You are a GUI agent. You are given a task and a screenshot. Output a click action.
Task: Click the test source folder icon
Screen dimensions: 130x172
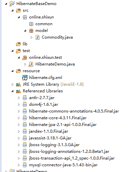click(18, 51)
